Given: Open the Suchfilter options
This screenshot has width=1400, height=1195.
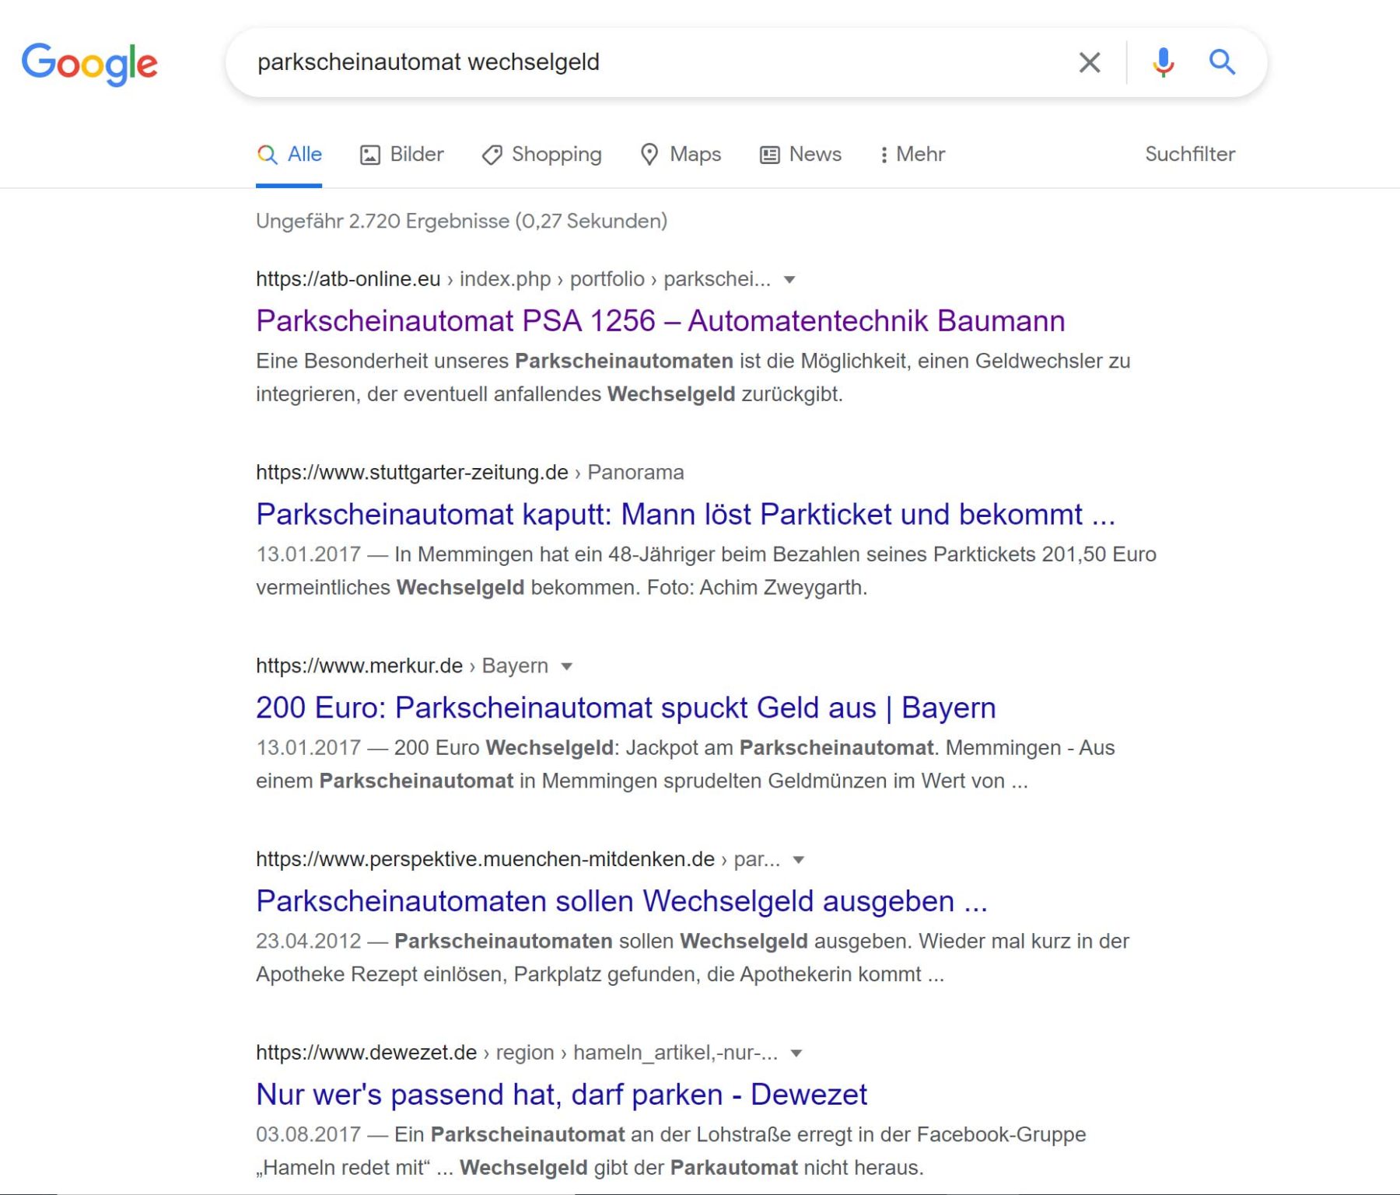Looking at the screenshot, I should tap(1189, 154).
